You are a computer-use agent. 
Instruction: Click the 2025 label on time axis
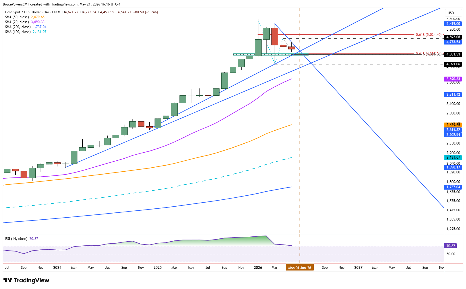(157, 268)
